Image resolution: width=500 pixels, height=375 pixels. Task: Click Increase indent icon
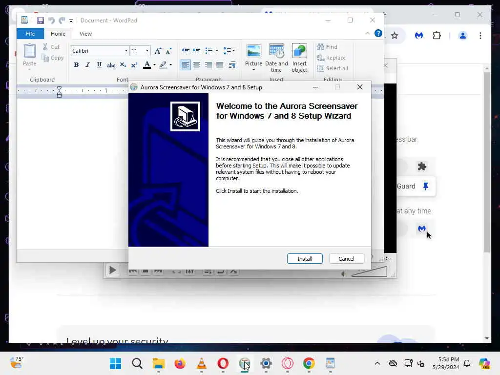tap(196, 51)
